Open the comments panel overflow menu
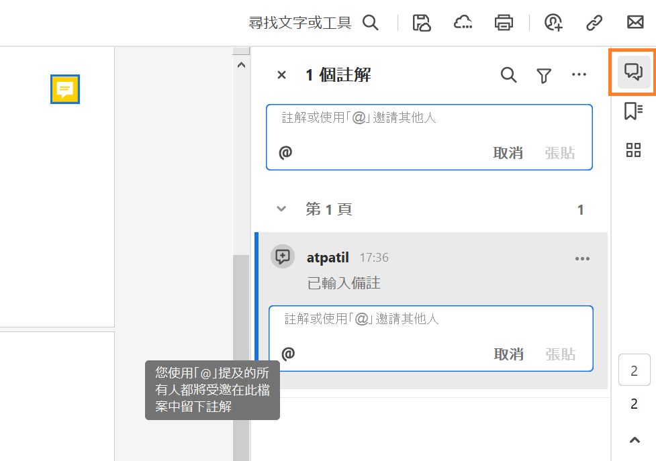The image size is (656, 461). pyautogui.click(x=579, y=74)
